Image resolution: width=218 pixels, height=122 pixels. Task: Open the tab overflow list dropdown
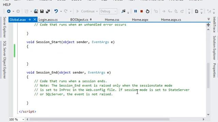[208, 19]
